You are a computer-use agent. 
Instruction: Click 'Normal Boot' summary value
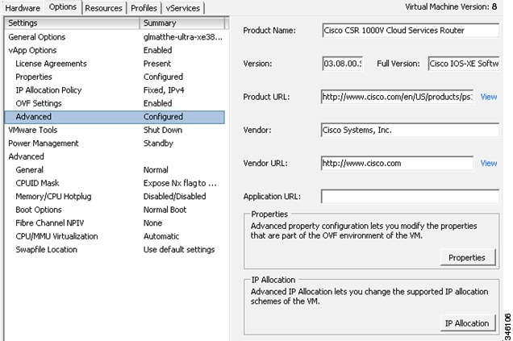165,210
